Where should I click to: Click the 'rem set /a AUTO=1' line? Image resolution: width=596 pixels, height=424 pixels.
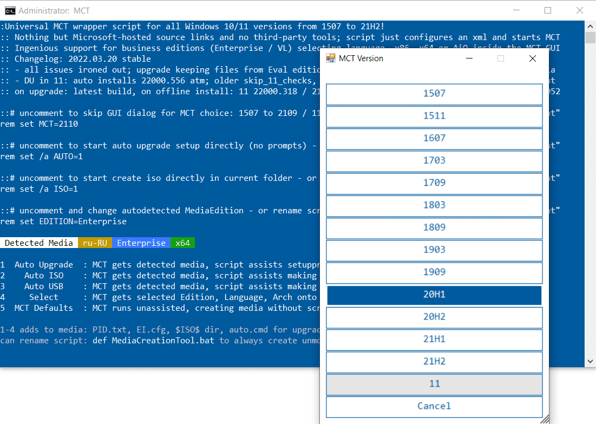coord(42,156)
